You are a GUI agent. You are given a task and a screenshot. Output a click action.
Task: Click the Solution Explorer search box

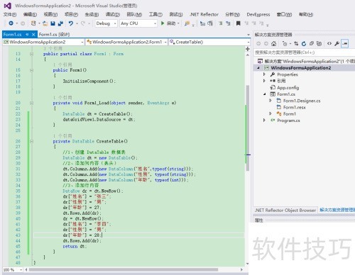305,52
